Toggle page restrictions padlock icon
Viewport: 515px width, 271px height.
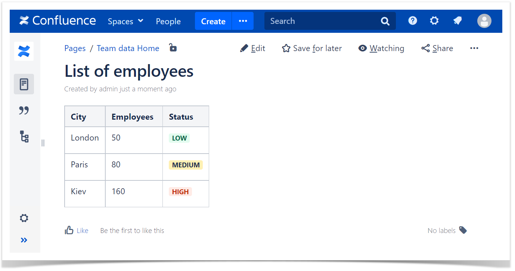[173, 48]
